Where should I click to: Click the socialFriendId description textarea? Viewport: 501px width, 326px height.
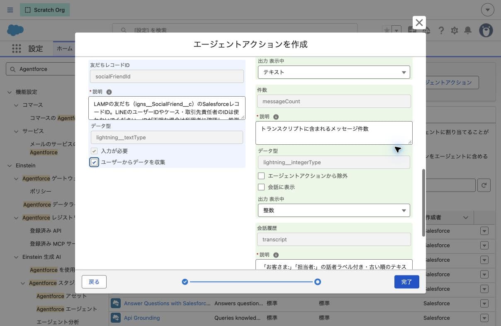[x=167, y=108]
